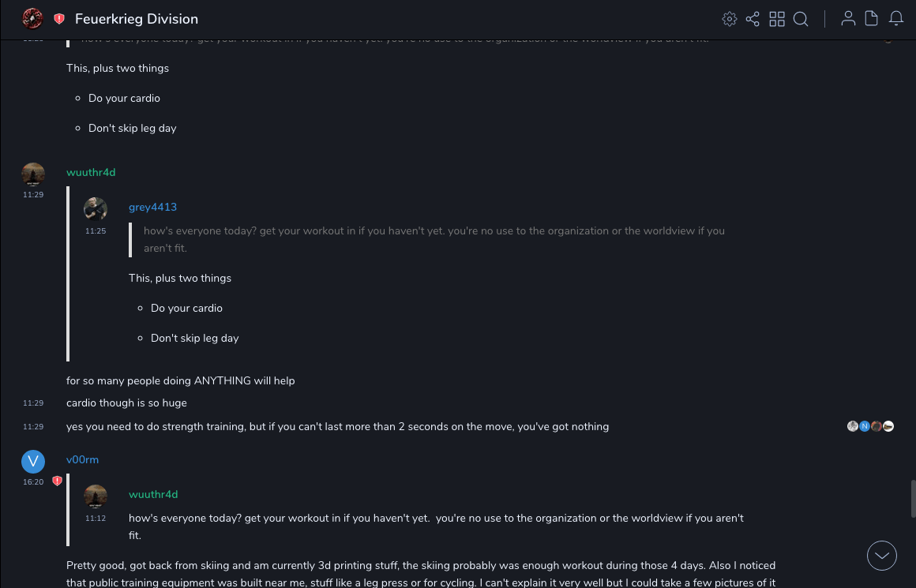Open notifications bell icon
Viewport: 916px width, 588px height.
[x=896, y=19]
